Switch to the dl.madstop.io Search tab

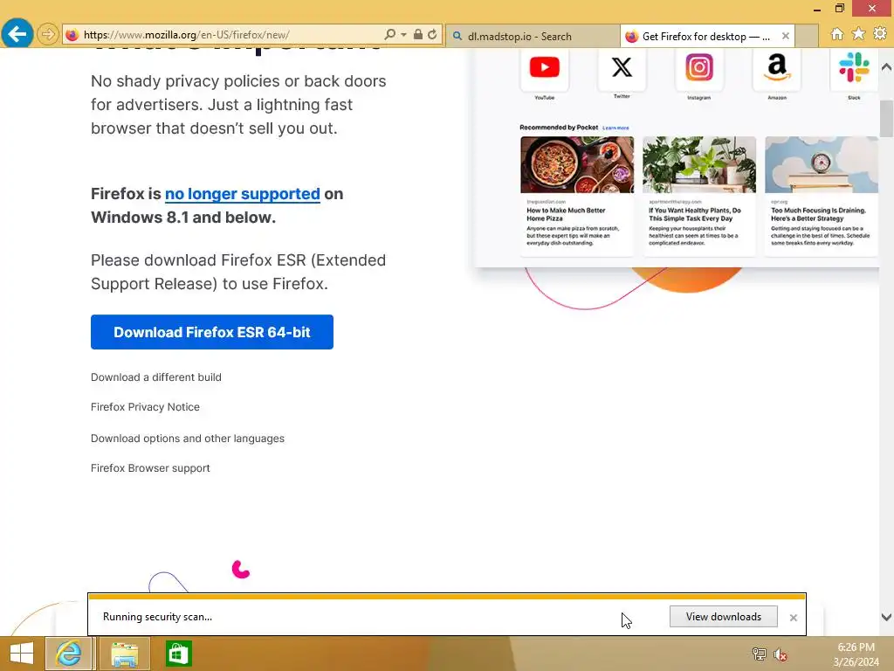(x=533, y=37)
